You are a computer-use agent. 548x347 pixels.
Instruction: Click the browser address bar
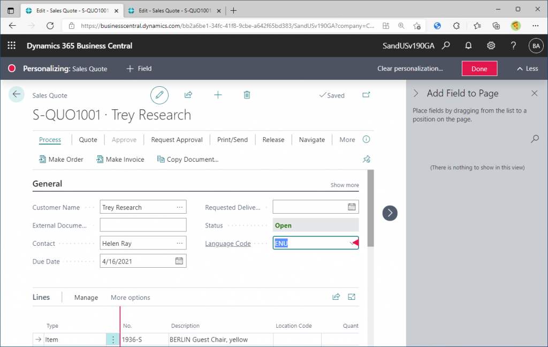click(227, 26)
